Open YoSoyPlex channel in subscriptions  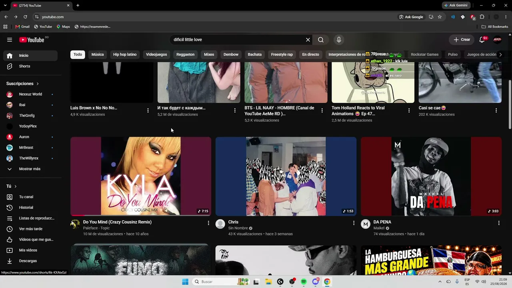[30, 126]
